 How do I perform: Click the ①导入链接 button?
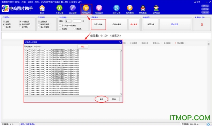click(x=98, y=24)
